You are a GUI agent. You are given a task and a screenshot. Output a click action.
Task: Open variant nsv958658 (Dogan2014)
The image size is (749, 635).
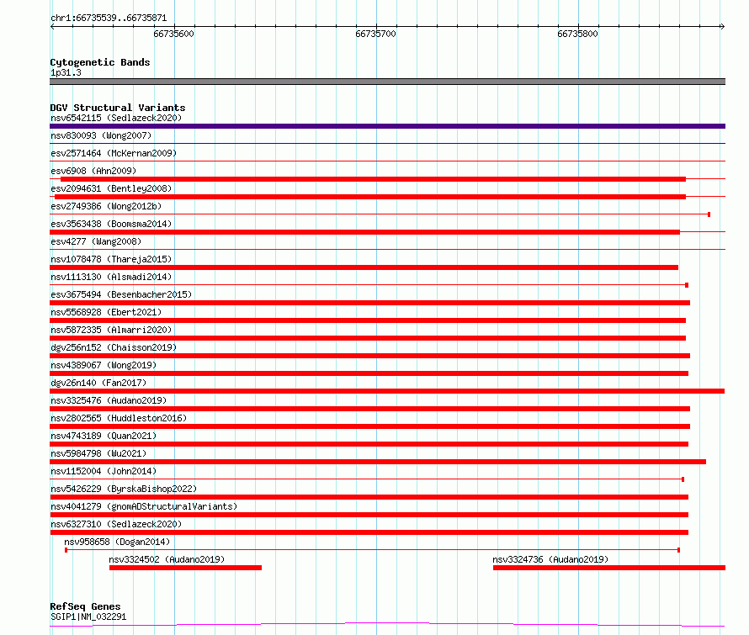pyautogui.click(x=117, y=542)
